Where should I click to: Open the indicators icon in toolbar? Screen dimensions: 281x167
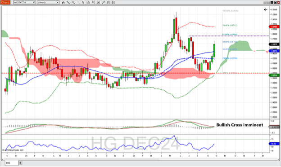[x=98, y=2]
